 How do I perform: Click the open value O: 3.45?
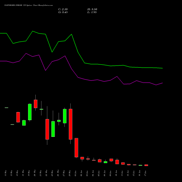click(x=63, y=12)
